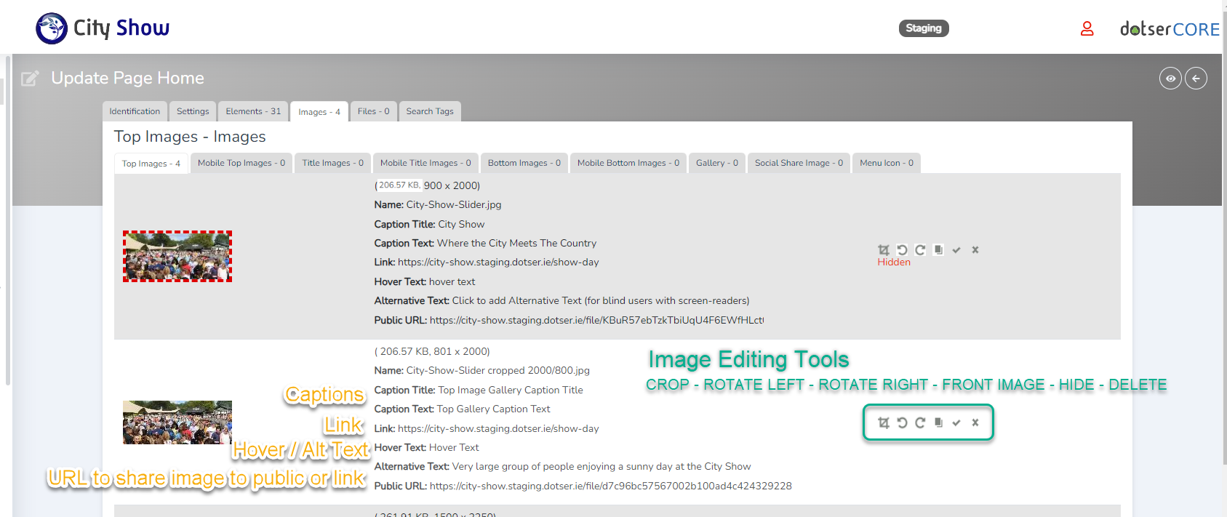The width and height of the screenshot is (1227, 517).
Task: Click City Show logo in header
Action: [x=103, y=28]
